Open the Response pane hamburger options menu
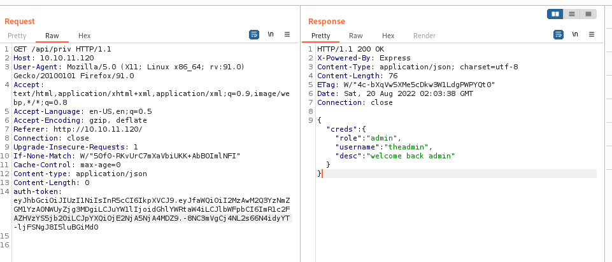 point(590,34)
